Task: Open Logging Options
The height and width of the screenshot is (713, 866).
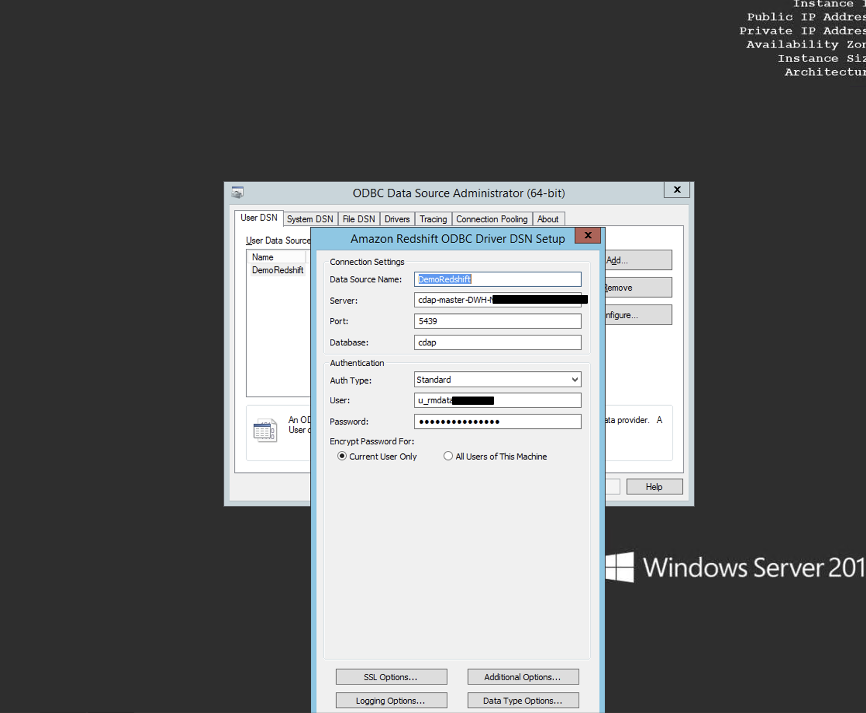Action: 391,701
